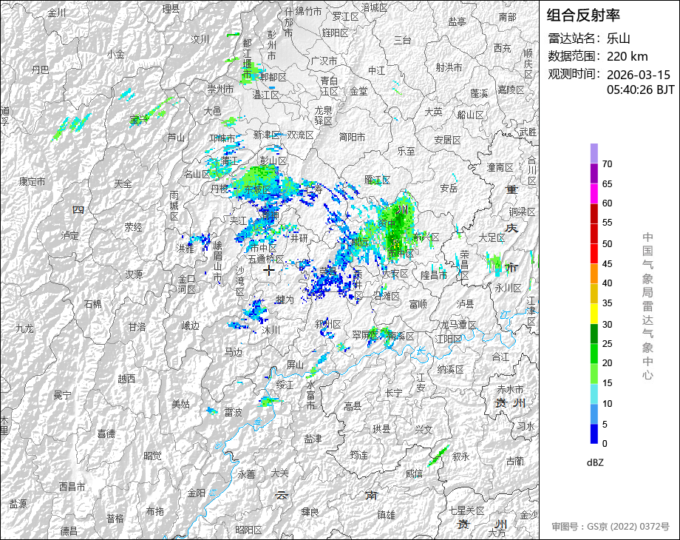Click the 丹巴 map label
The width and height of the screenshot is (680, 540).
tap(41, 70)
